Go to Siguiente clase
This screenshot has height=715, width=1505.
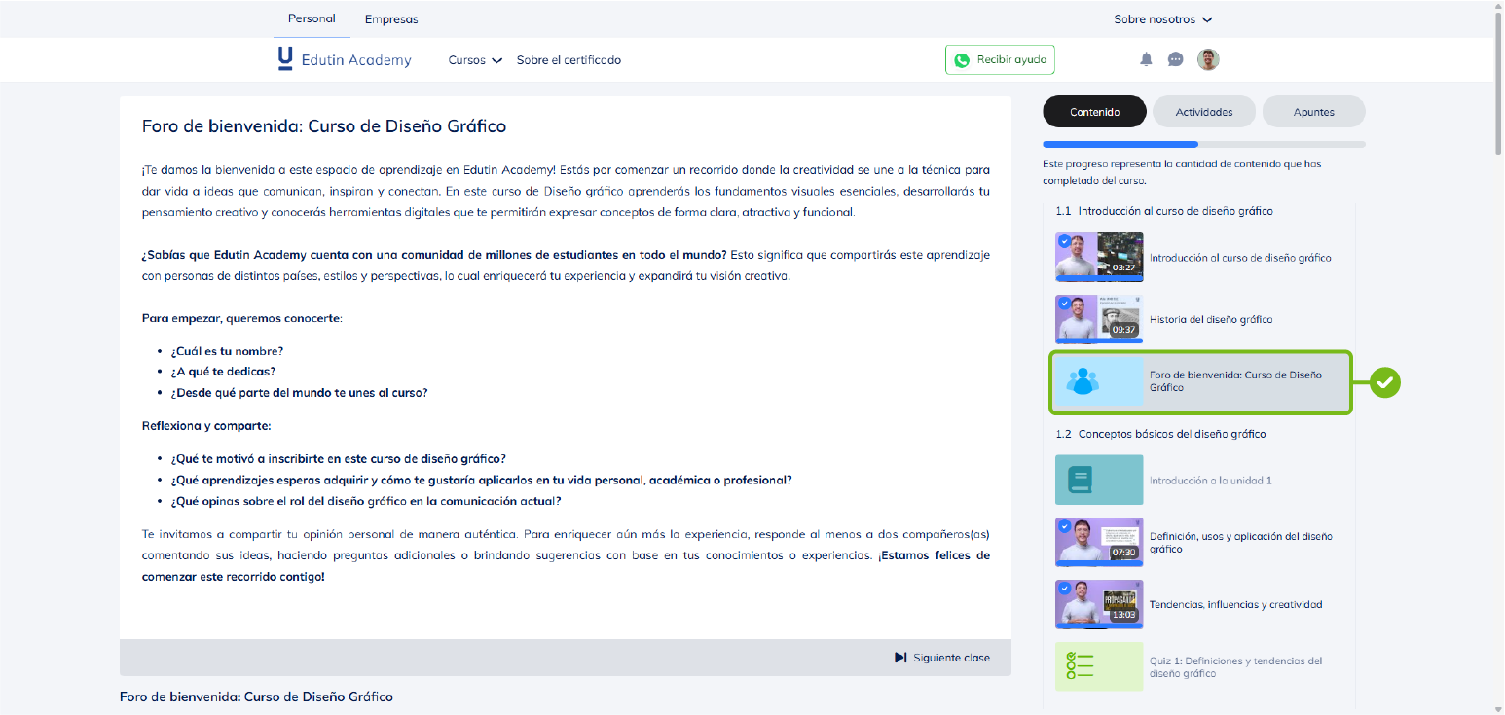pyautogui.click(x=941, y=658)
